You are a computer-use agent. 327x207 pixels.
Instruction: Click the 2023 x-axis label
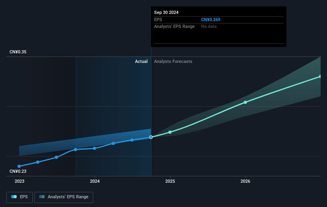(x=20, y=181)
